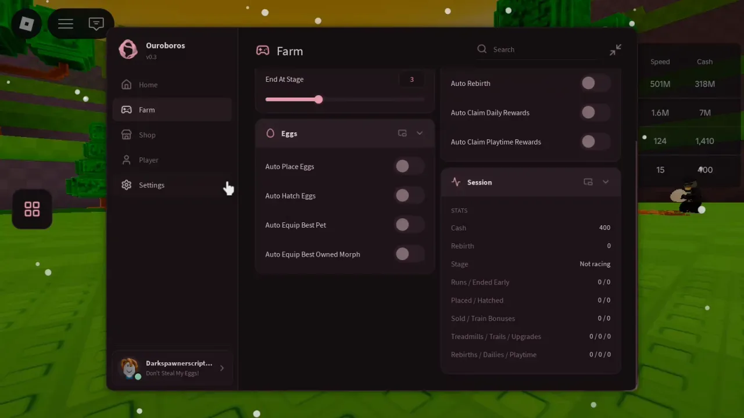Expand the user profile arrow

point(222,367)
